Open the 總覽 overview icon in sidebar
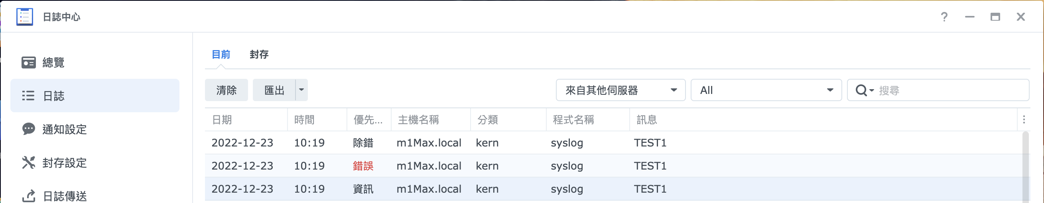The width and height of the screenshot is (1044, 203). pyautogui.click(x=28, y=62)
